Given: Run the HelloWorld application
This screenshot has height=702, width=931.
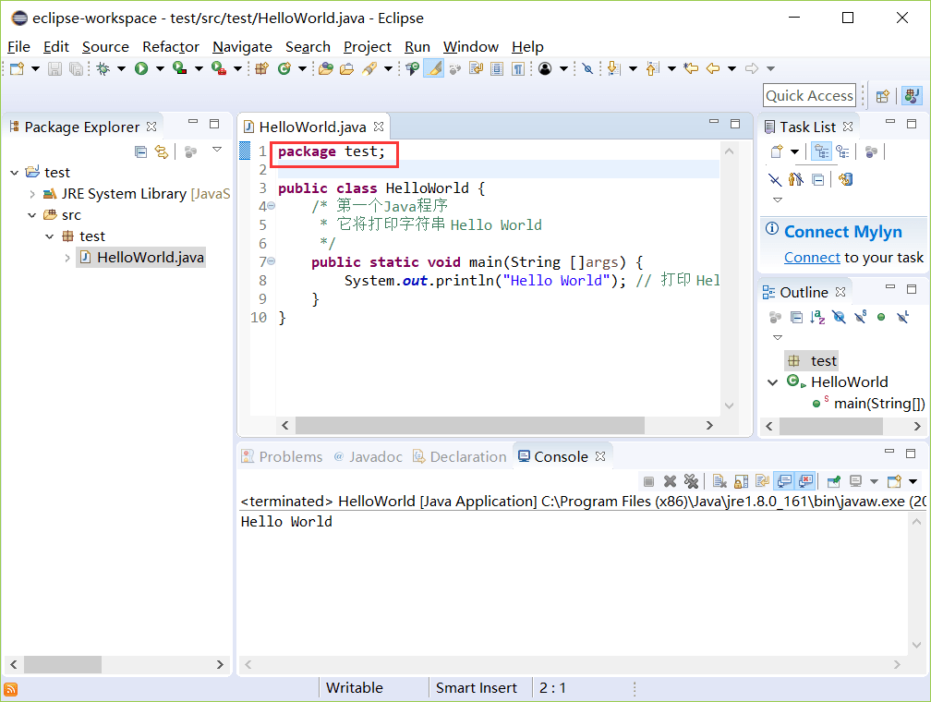Looking at the screenshot, I should (x=140, y=67).
